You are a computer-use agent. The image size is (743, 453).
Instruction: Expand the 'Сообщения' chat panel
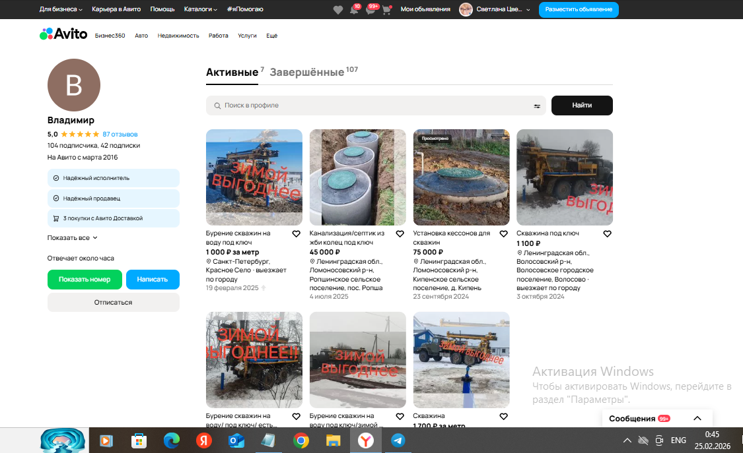pos(697,418)
